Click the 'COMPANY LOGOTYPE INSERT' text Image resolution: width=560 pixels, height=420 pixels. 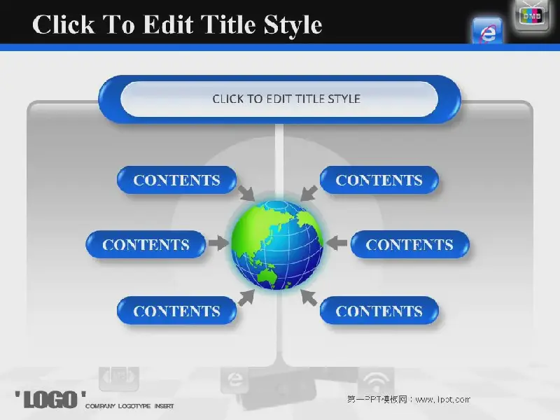129,406
